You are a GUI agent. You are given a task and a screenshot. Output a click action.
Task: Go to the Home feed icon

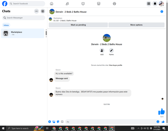pyautogui.click(x=51, y=4)
